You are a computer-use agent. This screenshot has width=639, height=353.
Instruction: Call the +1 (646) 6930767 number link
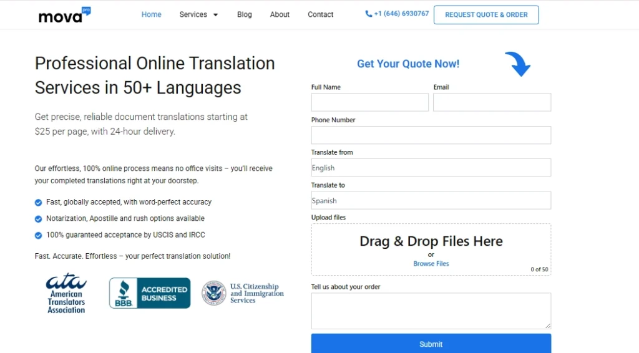pos(401,14)
